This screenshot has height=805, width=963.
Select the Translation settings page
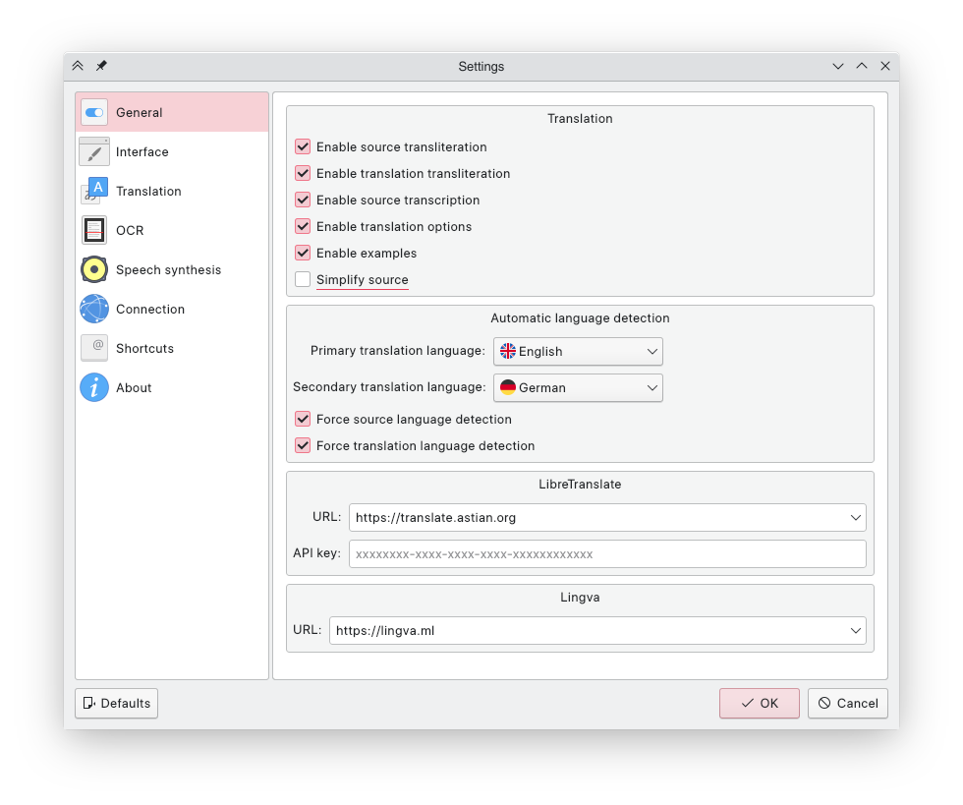pyautogui.click(x=148, y=191)
